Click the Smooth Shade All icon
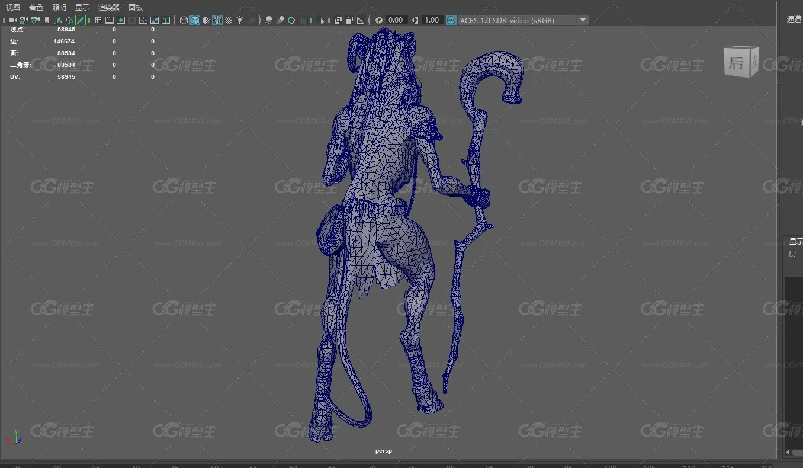This screenshot has height=468, width=803. point(195,20)
